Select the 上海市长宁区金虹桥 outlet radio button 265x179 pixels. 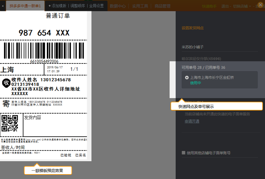(187, 78)
